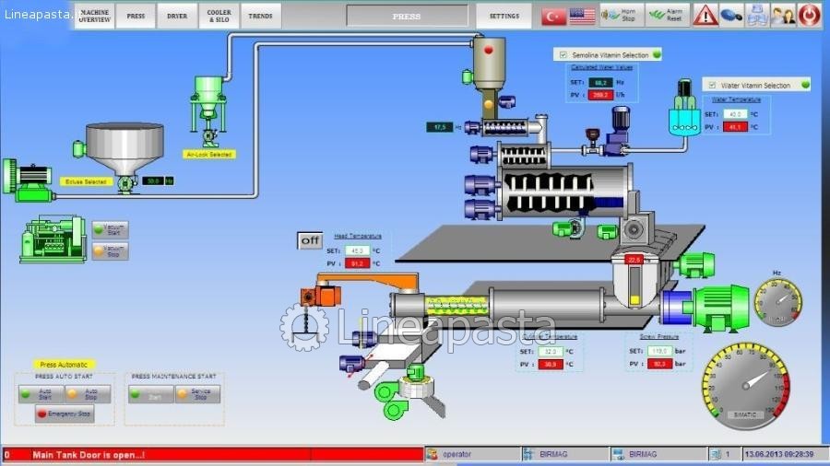Viewport: 830px width, 466px height.
Task: Click the vacuum pump unit graphic
Action: pos(53,239)
